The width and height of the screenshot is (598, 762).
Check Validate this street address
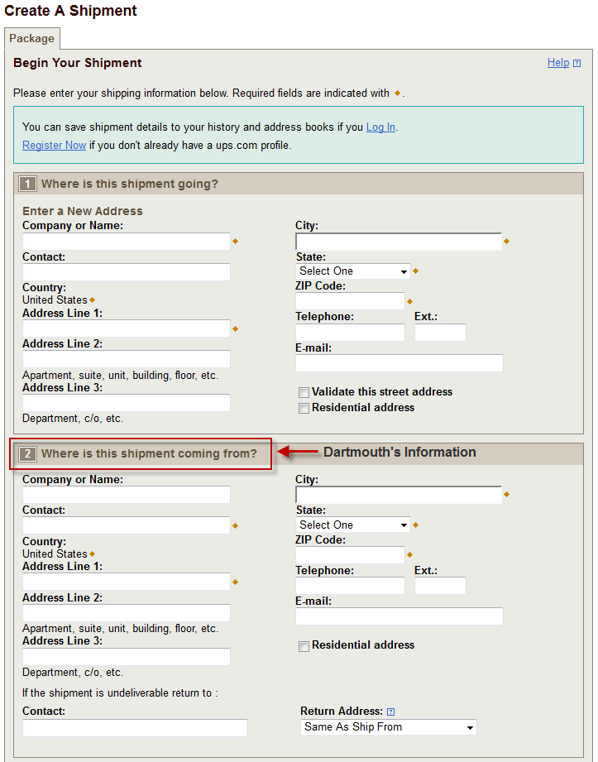pos(304,392)
